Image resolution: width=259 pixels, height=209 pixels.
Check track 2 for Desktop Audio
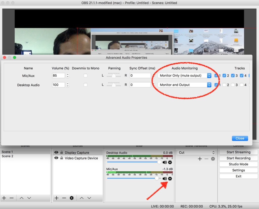point(224,85)
